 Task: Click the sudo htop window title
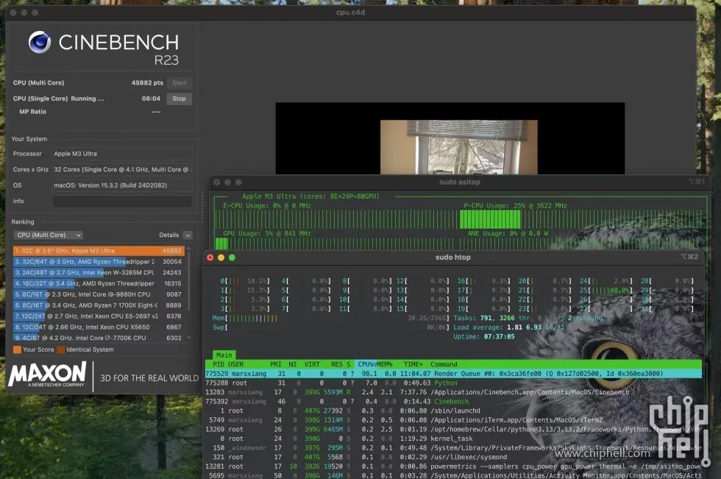(x=453, y=258)
